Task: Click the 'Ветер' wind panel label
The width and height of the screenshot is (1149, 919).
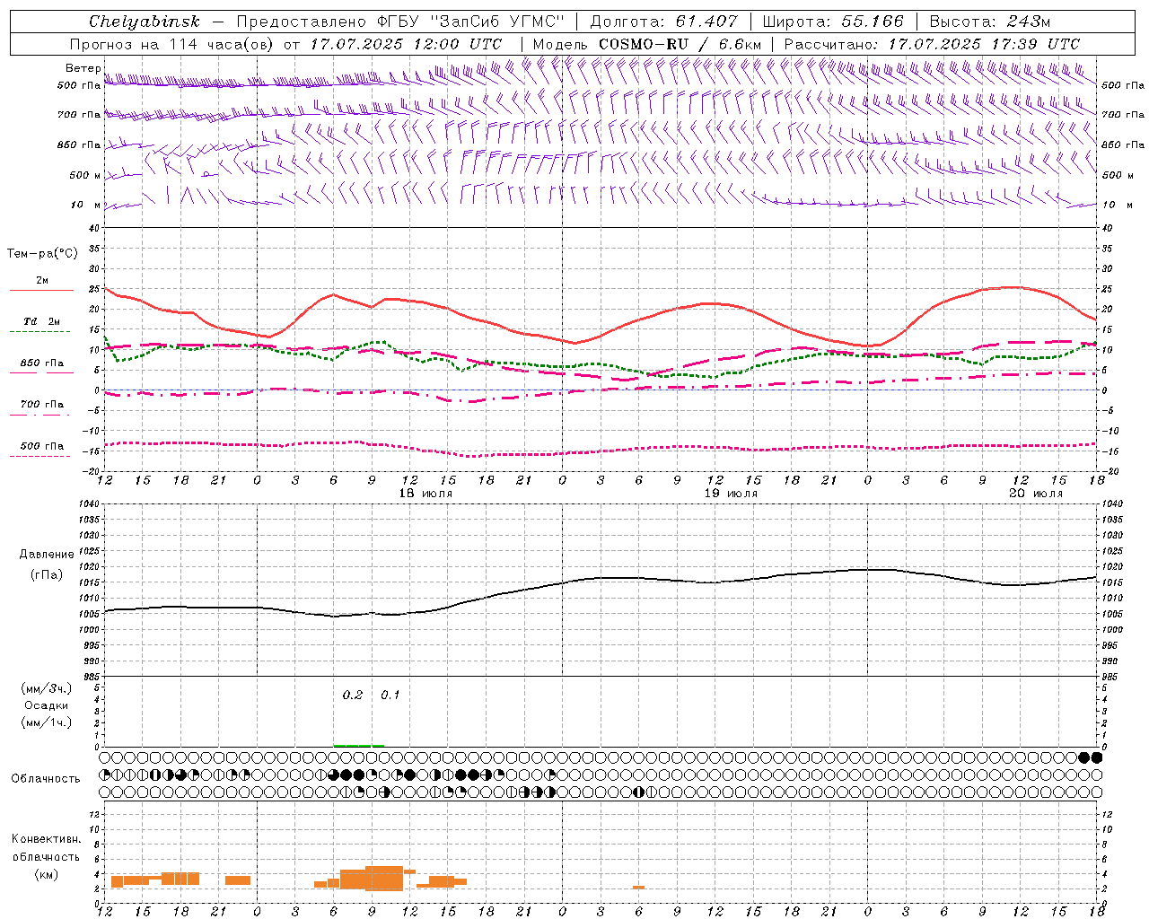Action: pos(83,68)
